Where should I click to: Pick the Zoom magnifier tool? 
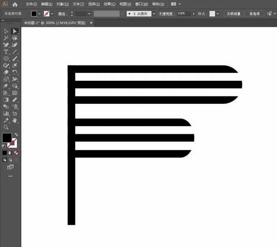(6, 127)
